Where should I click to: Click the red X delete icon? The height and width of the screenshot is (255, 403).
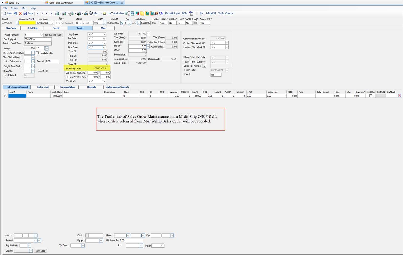[20, 13]
